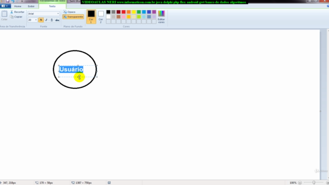This screenshot has width=329, height=185.
Task: Select the Cor 1 foreground color box
Action: point(91,16)
